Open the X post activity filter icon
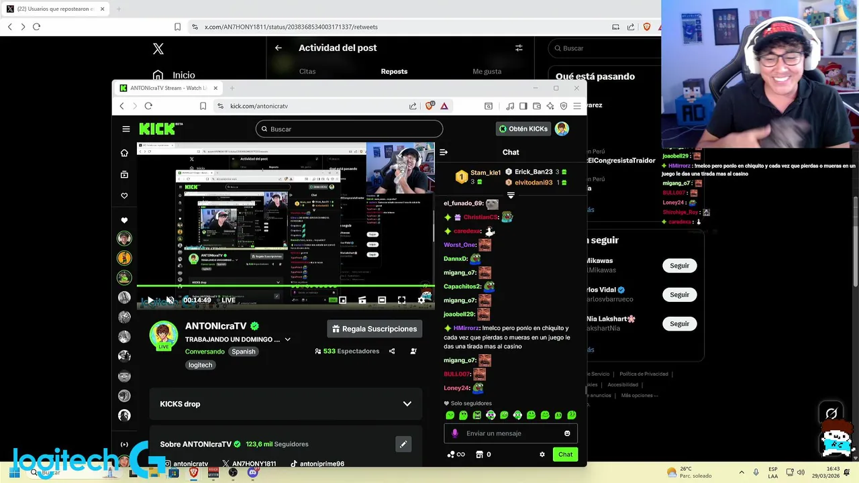Screen dimensions: 859x483 [x=519, y=48]
